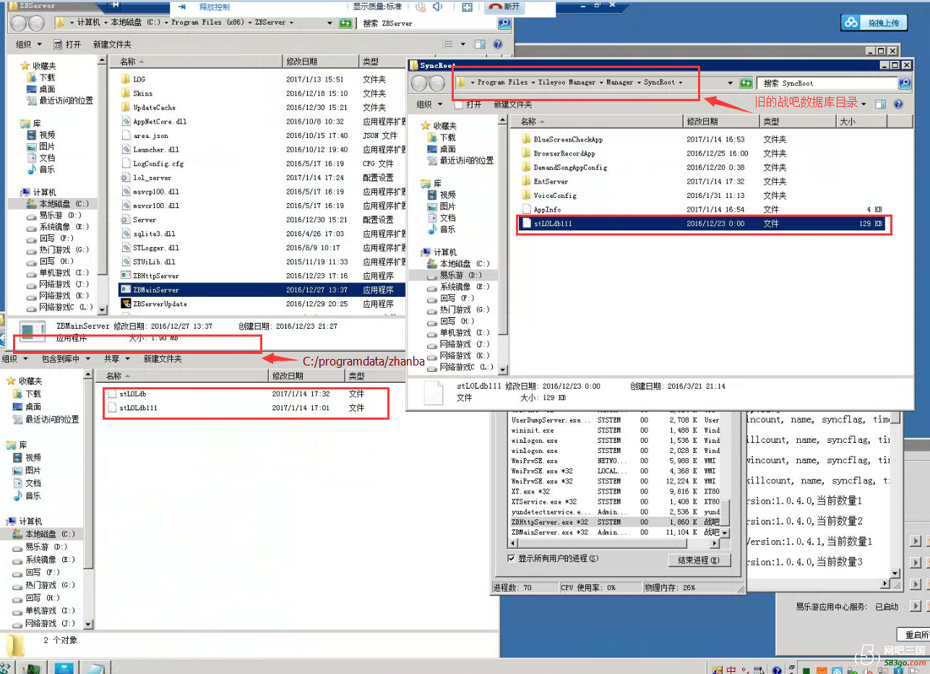This screenshot has width=930, height=674.
Task: Open 包含到库中 dropdown in bottom explorer
Action: [x=66, y=358]
